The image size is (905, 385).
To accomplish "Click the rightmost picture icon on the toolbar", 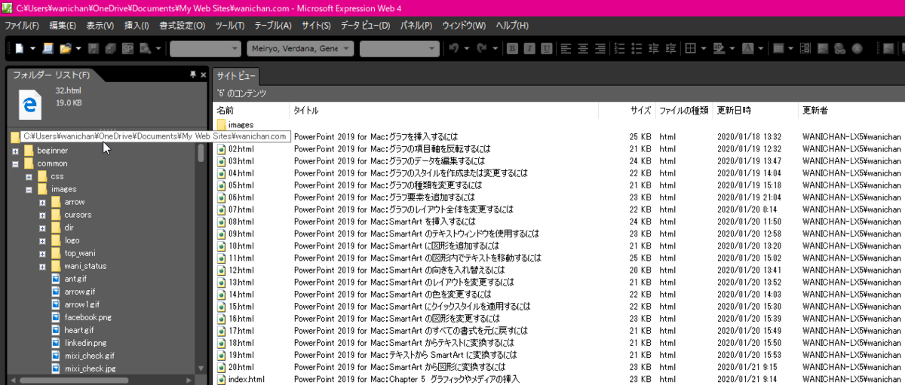I will coord(888,48).
